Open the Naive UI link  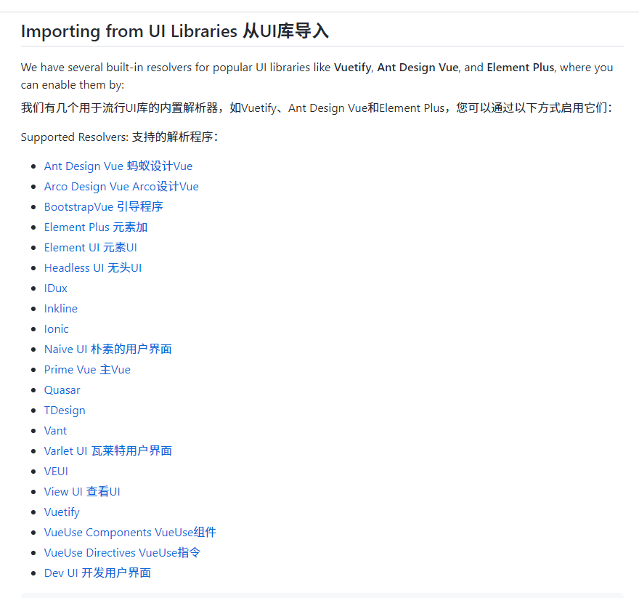[108, 349]
